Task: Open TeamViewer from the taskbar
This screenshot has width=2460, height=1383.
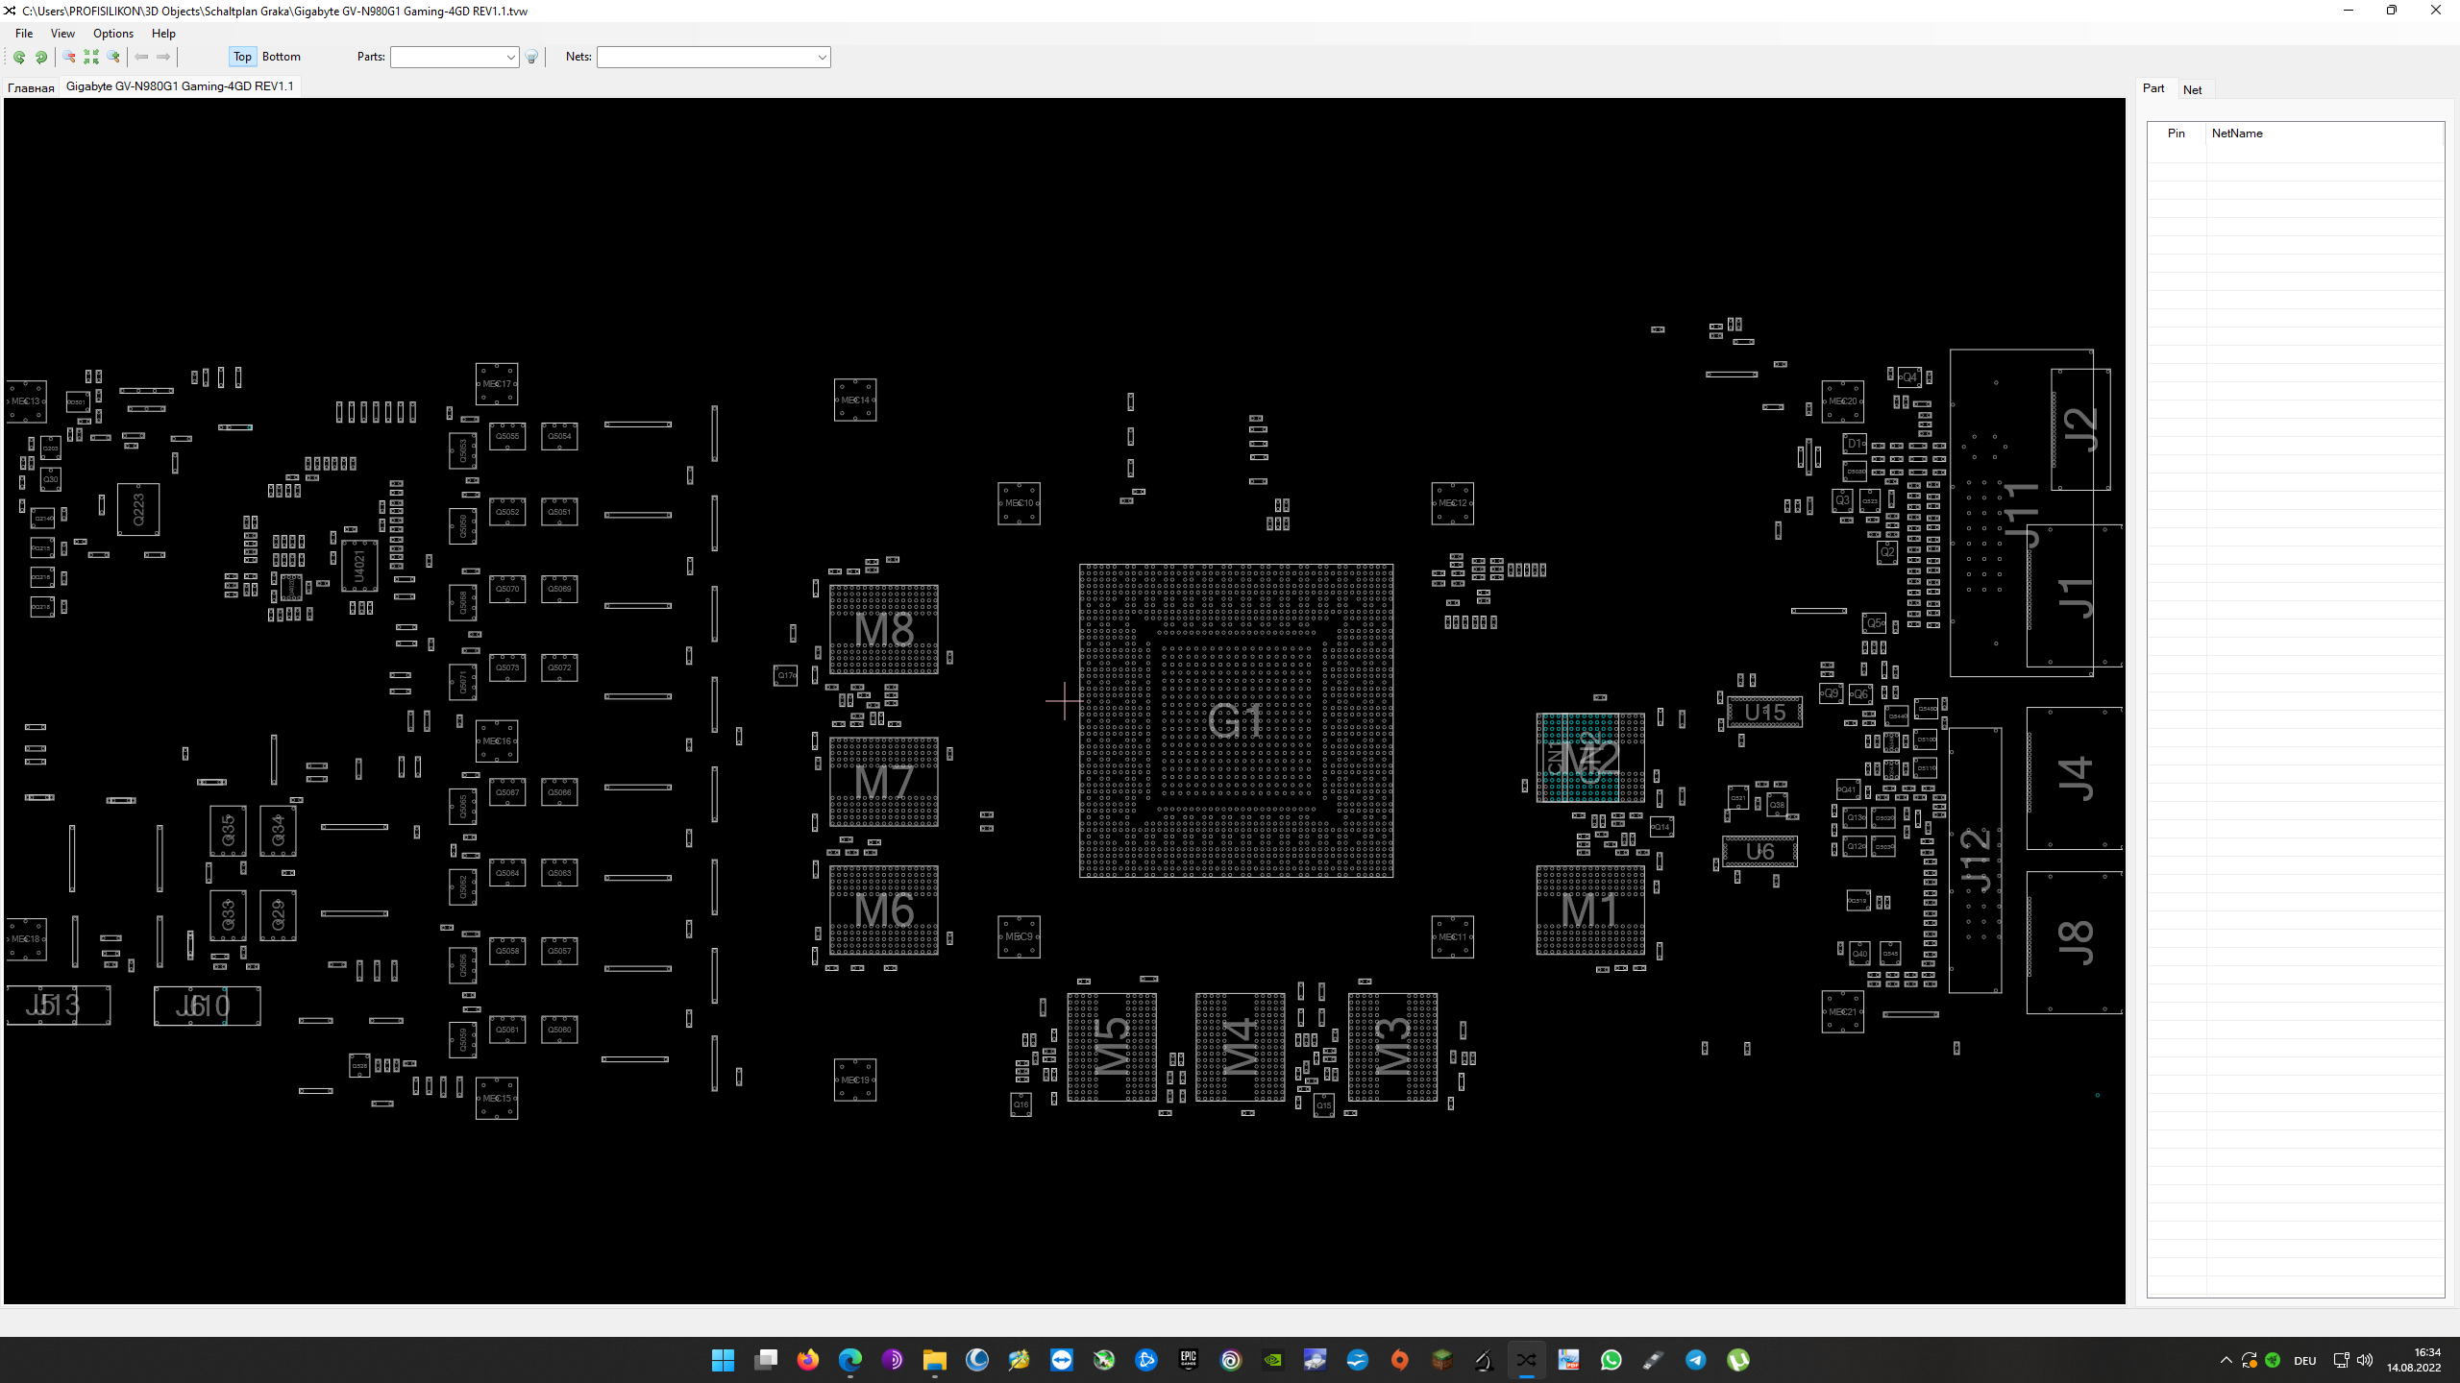Action: coord(1062,1360)
